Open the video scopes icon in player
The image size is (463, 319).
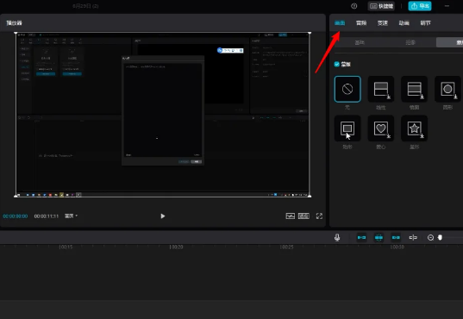click(x=291, y=216)
